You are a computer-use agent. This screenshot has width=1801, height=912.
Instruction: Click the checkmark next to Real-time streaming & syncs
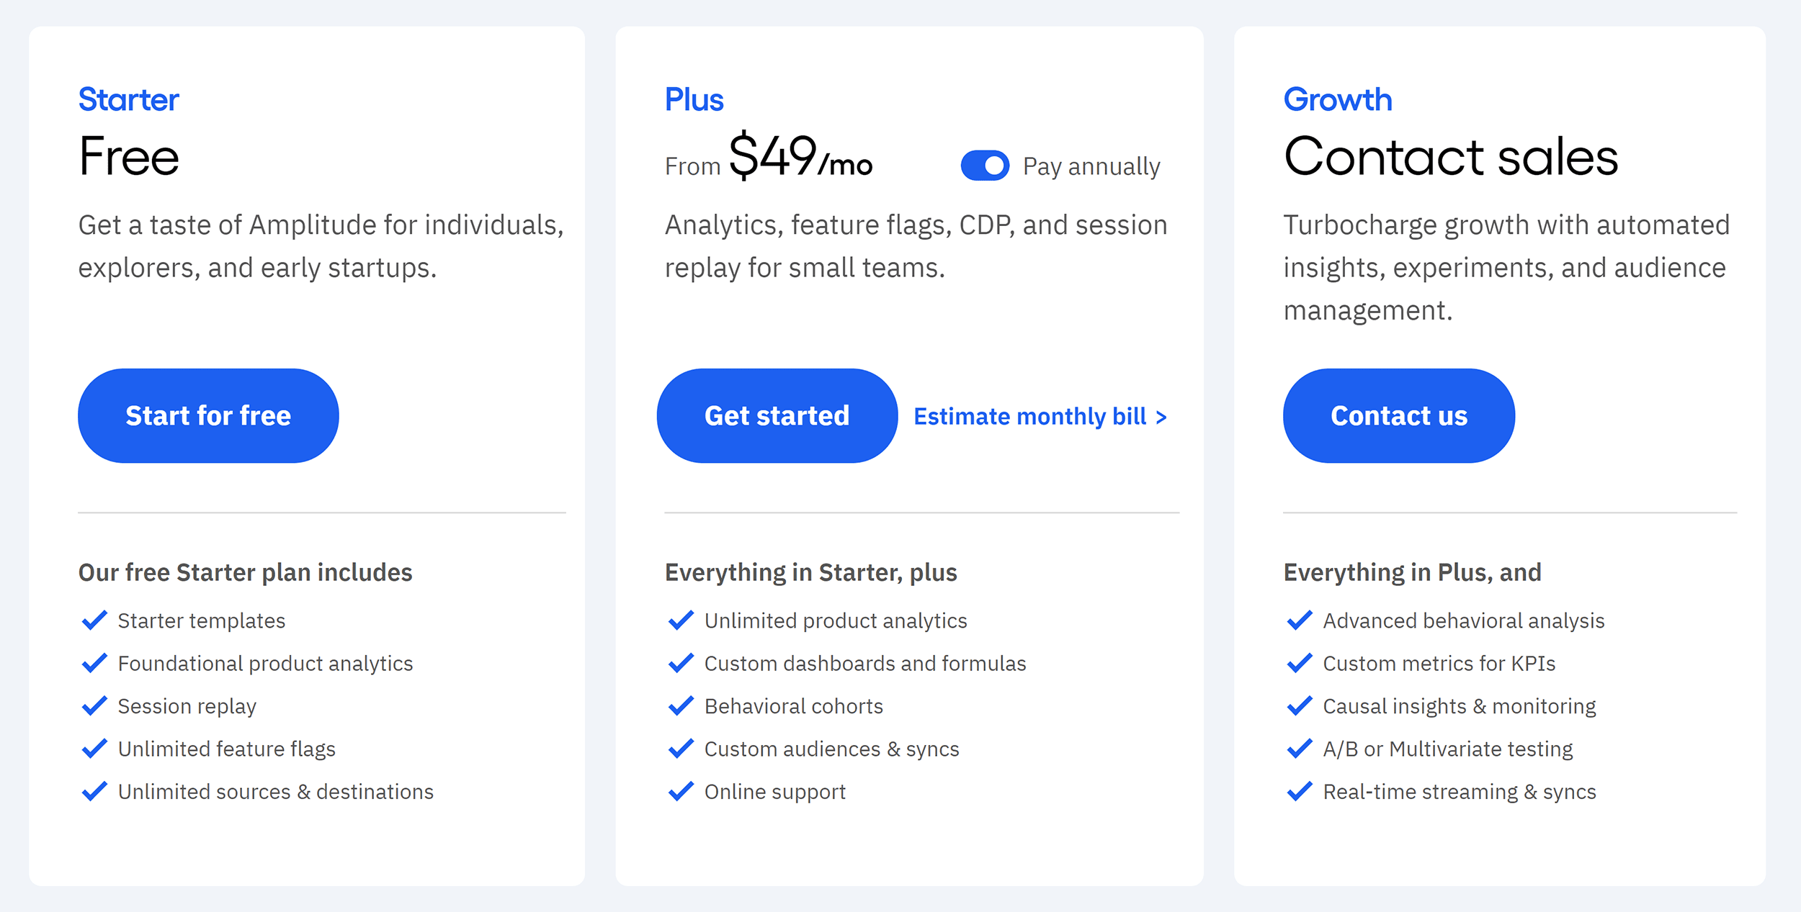click(1299, 792)
